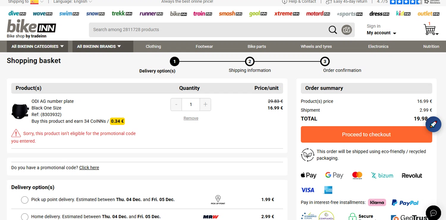
Task: Open the snowinn store logo
Action: (x=95, y=14)
